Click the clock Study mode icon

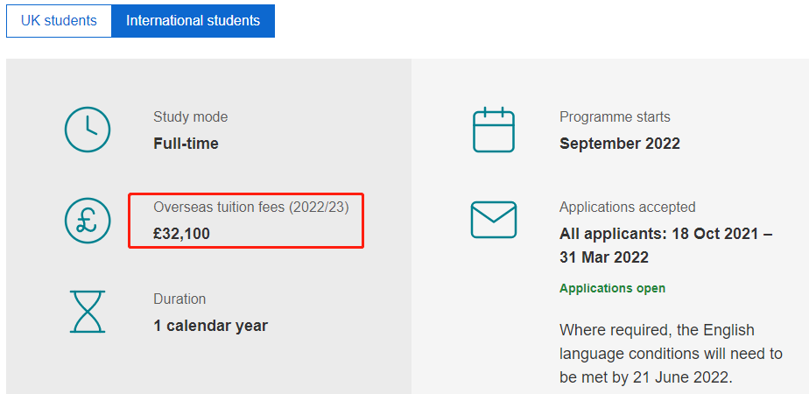(x=88, y=130)
